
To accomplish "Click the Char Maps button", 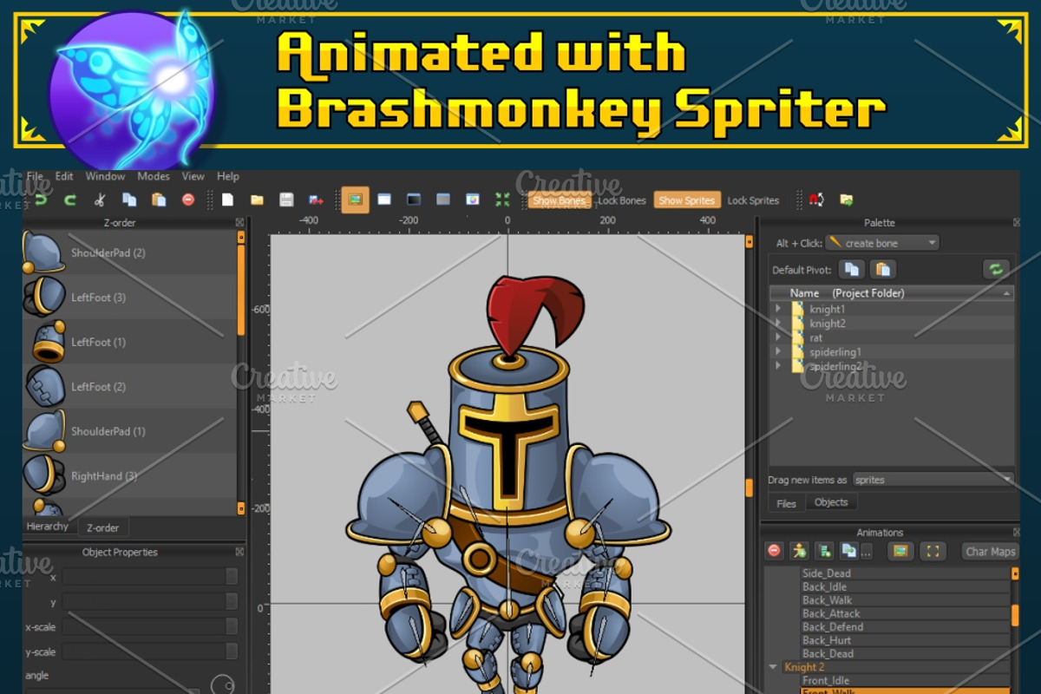I will tap(990, 552).
